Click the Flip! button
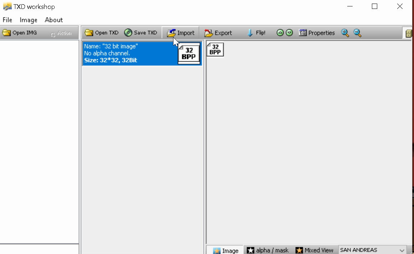The image size is (414, 254). [x=256, y=33]
